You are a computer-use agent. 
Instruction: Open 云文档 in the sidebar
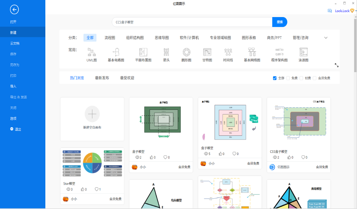[15, 43]
